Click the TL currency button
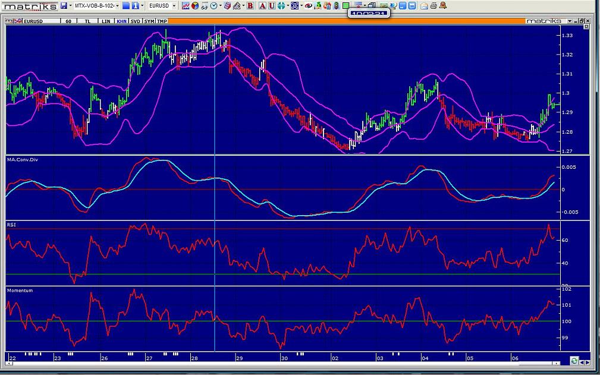Screen dimensions: 600x375 pyautogui.click(x=88, y=21)
